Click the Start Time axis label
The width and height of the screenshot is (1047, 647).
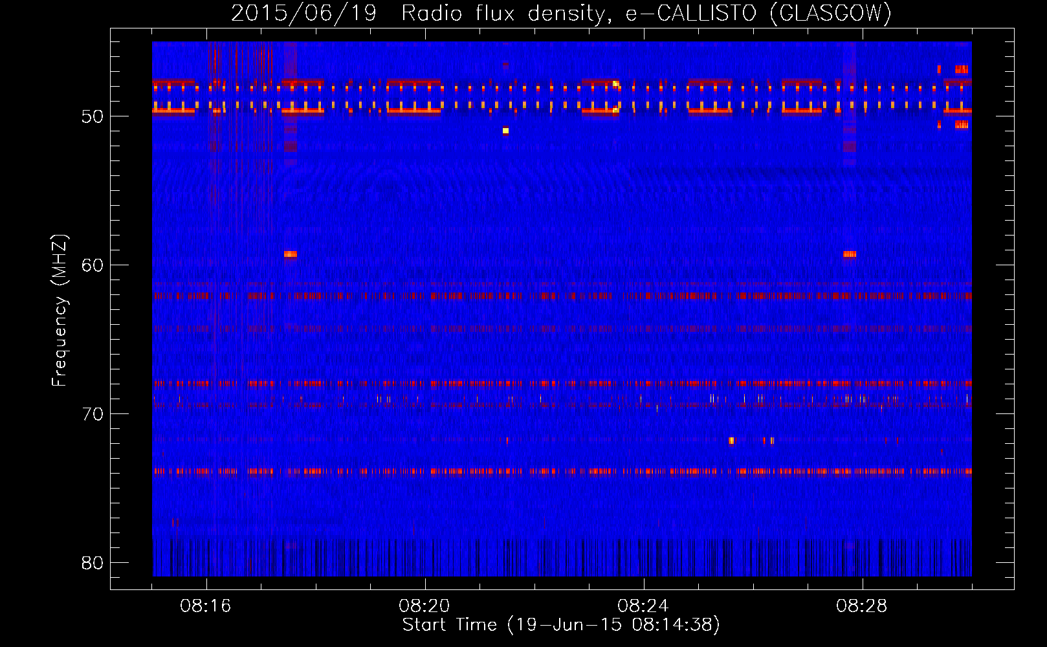pos(561,625)
